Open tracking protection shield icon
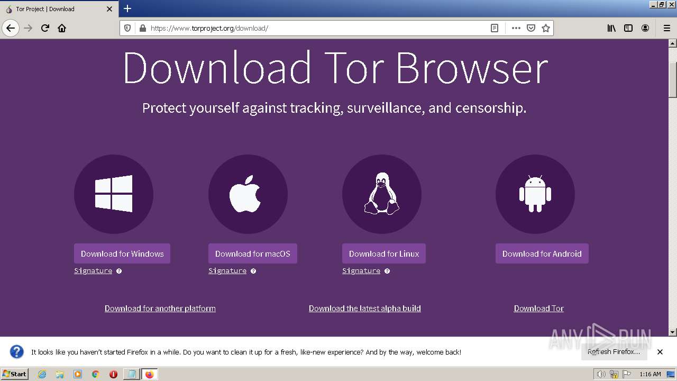This screenshot has height=381, width=677. click(x=127, y=28)
